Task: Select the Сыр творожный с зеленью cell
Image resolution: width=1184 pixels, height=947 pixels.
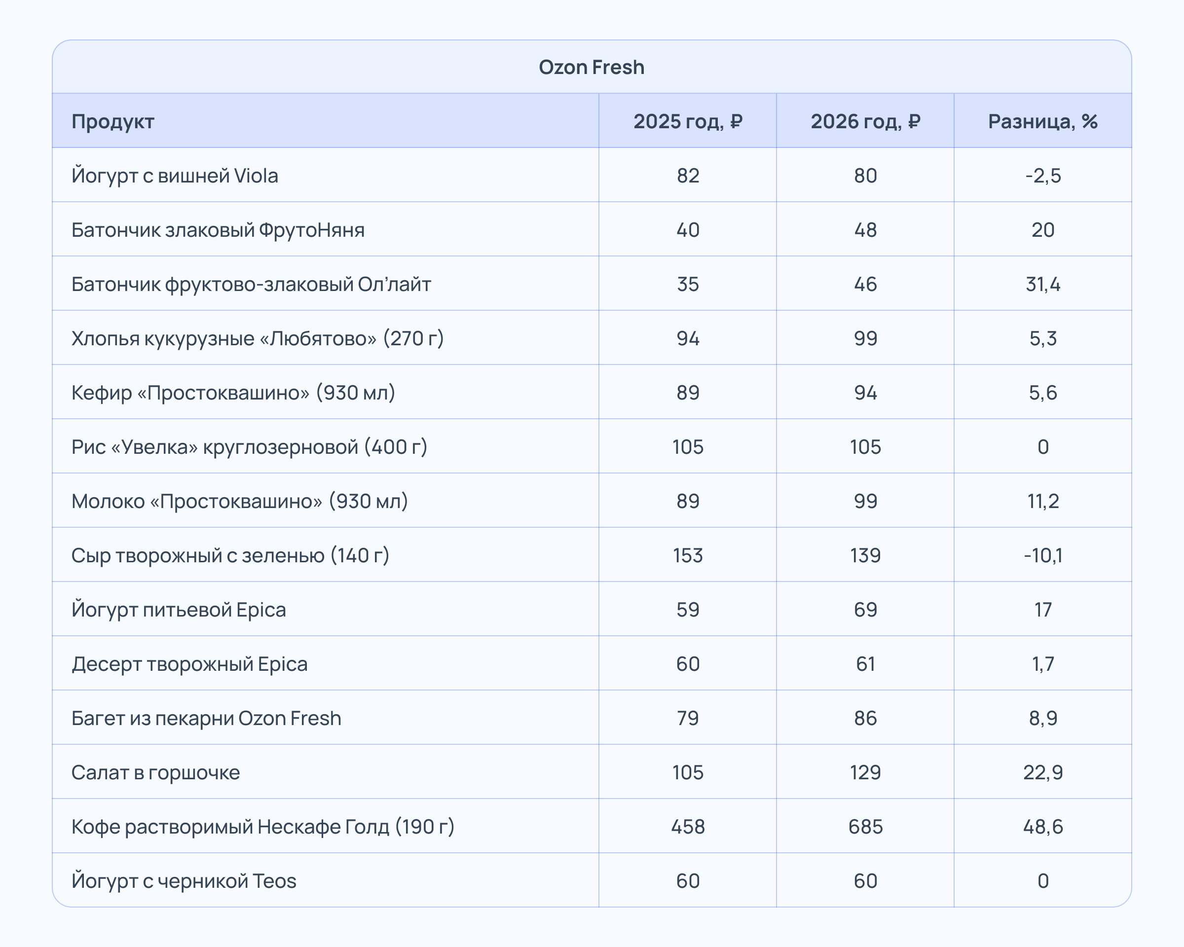Action: pos(230,555)
